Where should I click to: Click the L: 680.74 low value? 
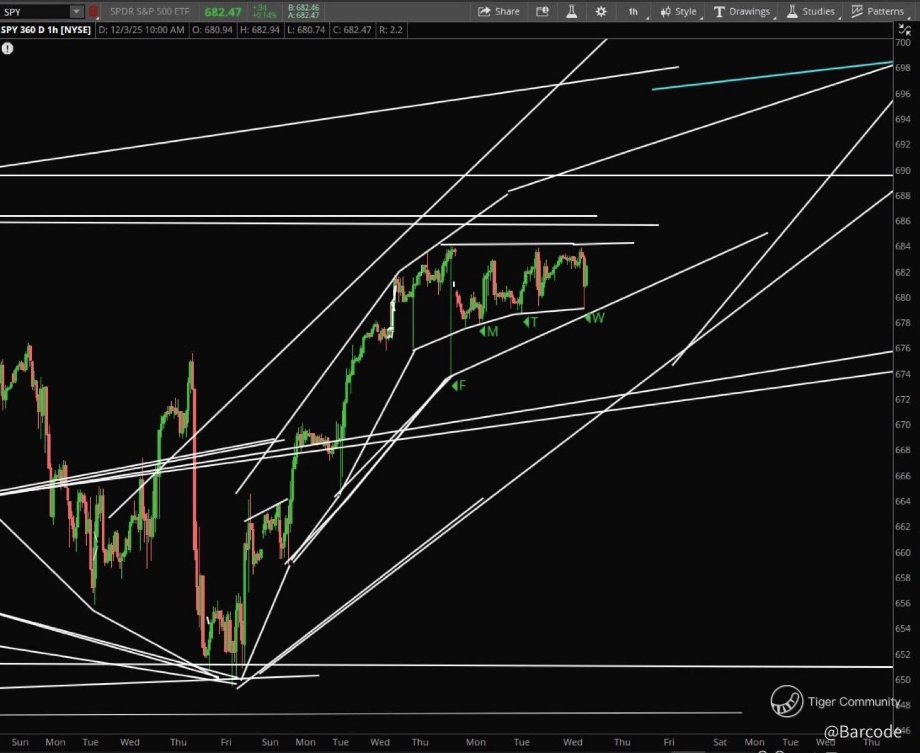pos(306,29)
